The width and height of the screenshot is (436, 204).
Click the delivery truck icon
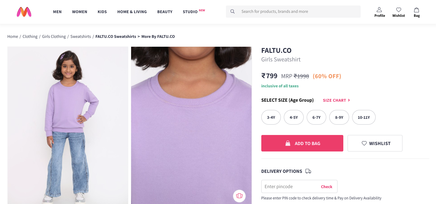308,171
